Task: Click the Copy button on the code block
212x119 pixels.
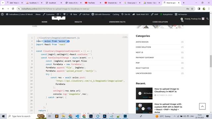Action: point(125,37)
